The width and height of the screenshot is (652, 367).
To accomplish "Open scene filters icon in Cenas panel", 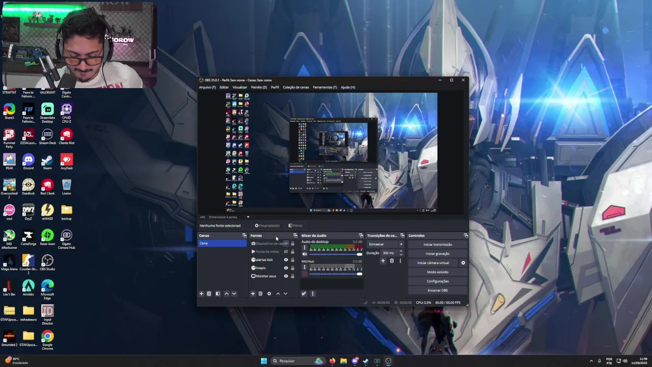I will click(218, 294).
